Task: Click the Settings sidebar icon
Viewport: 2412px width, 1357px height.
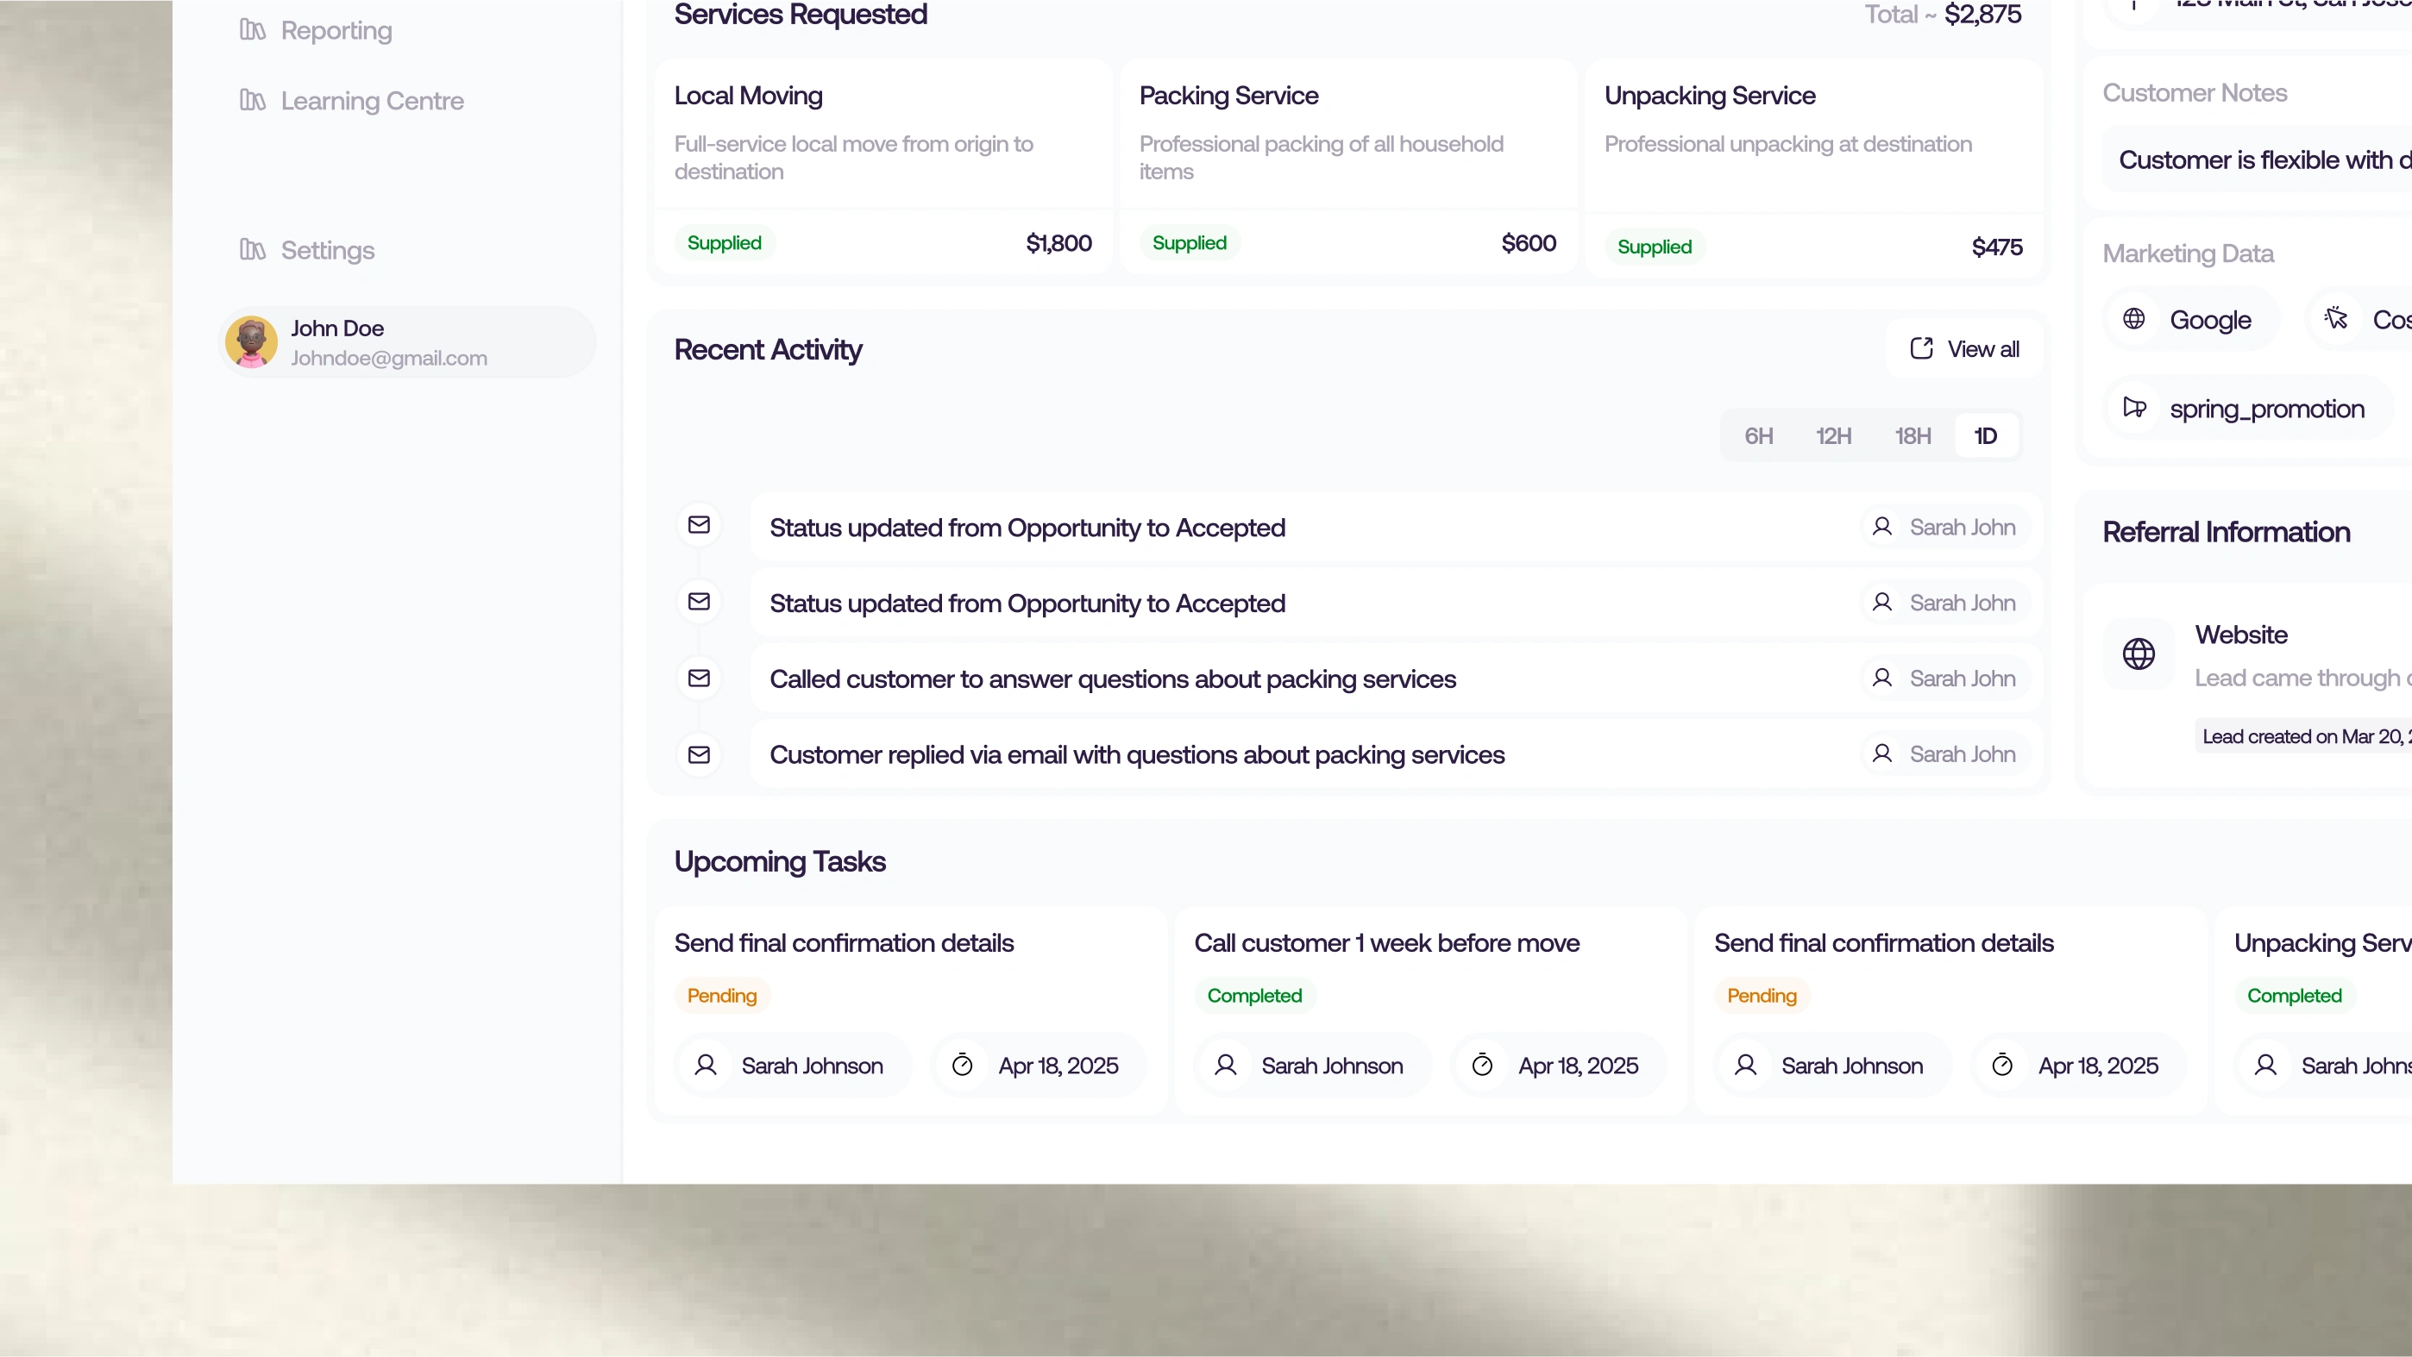Action: 252,250
